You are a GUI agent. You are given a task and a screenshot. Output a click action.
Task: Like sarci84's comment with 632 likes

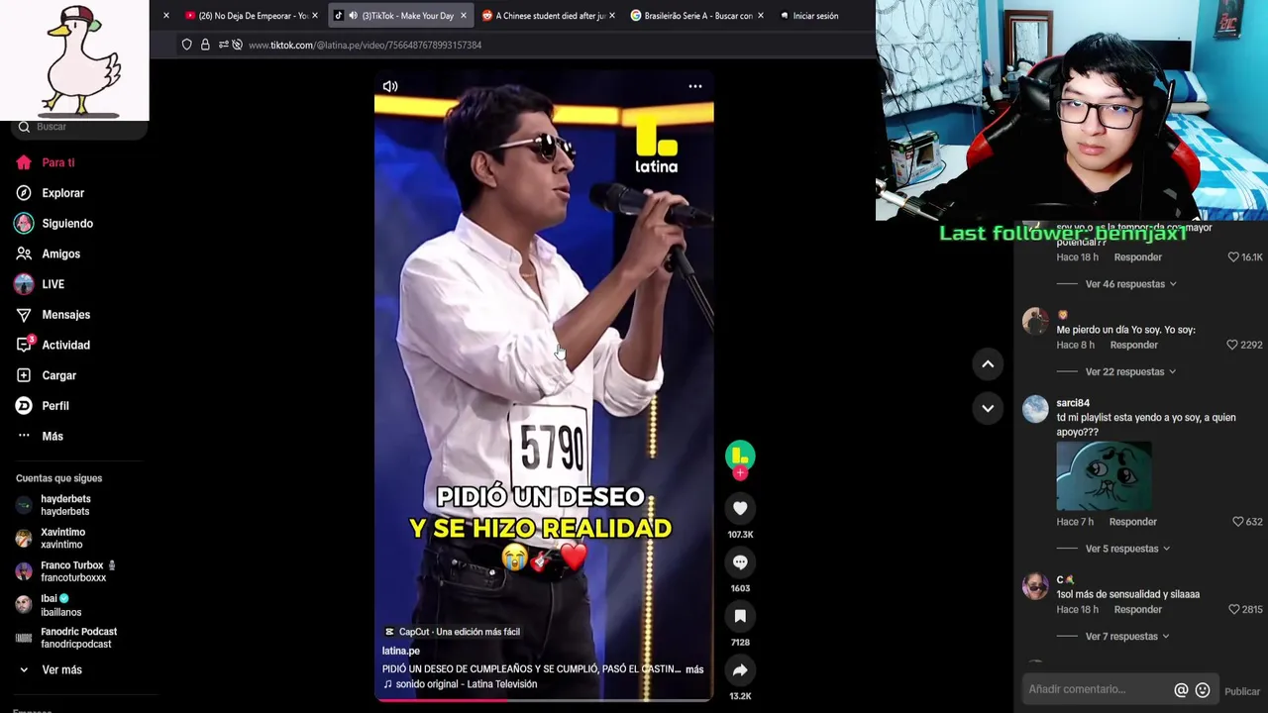pos(1237,522)
